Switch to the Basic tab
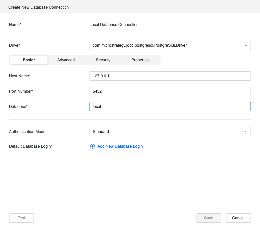 [x=29, y=60]
